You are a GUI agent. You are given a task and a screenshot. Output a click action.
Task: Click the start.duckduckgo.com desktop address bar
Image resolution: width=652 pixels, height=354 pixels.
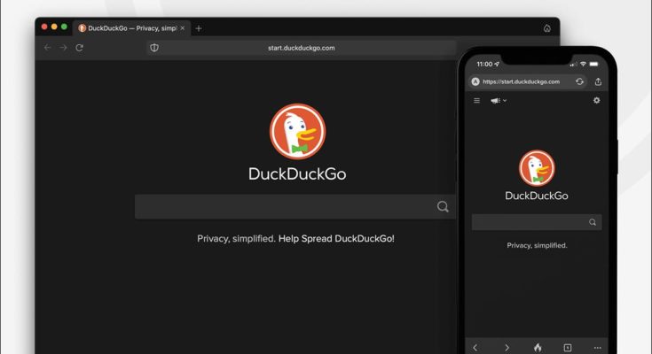coord(302,48)
